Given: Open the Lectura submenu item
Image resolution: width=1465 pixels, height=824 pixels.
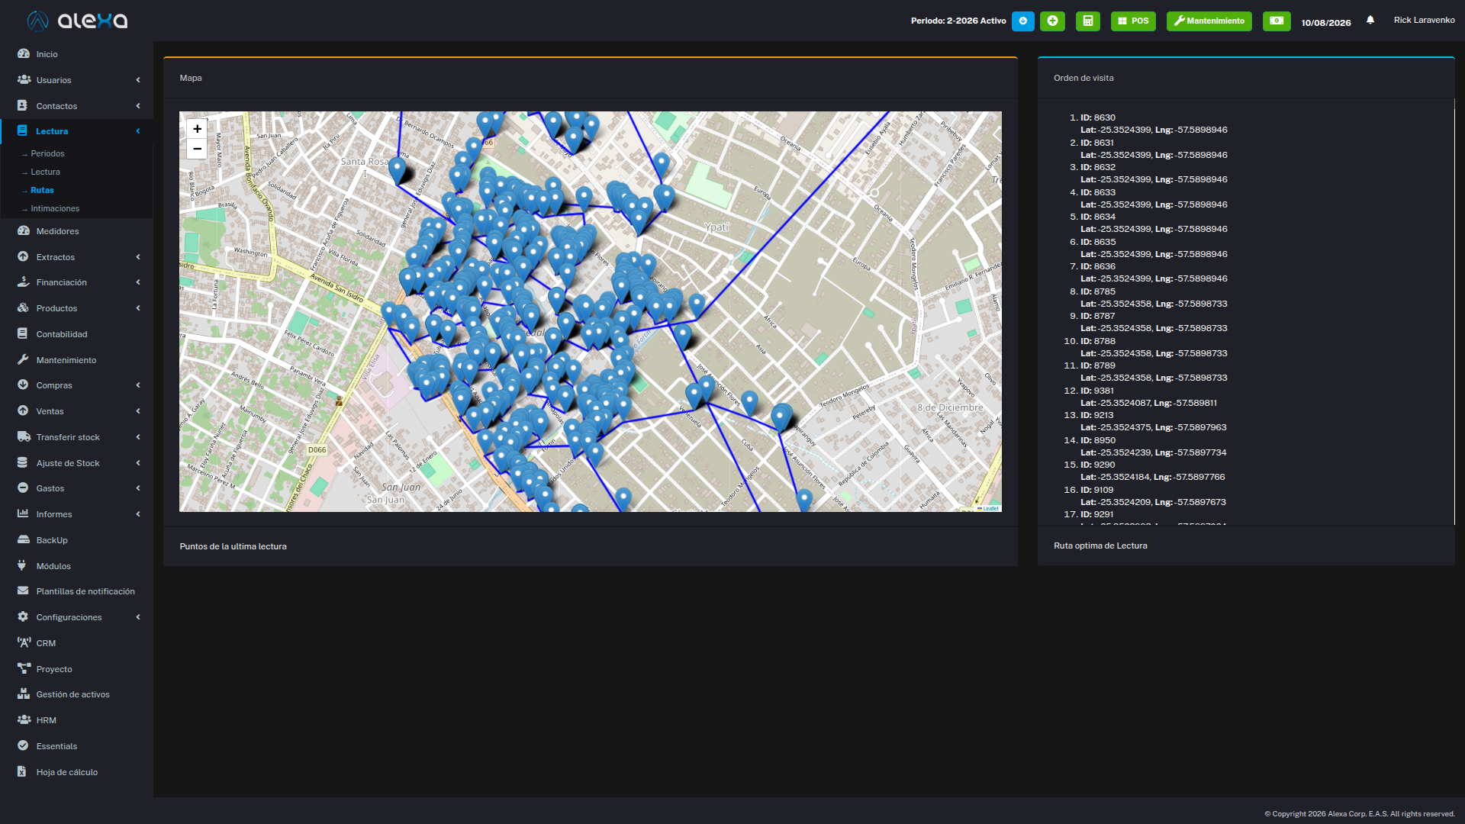Looking at the screenshot, I should point(45,172).
